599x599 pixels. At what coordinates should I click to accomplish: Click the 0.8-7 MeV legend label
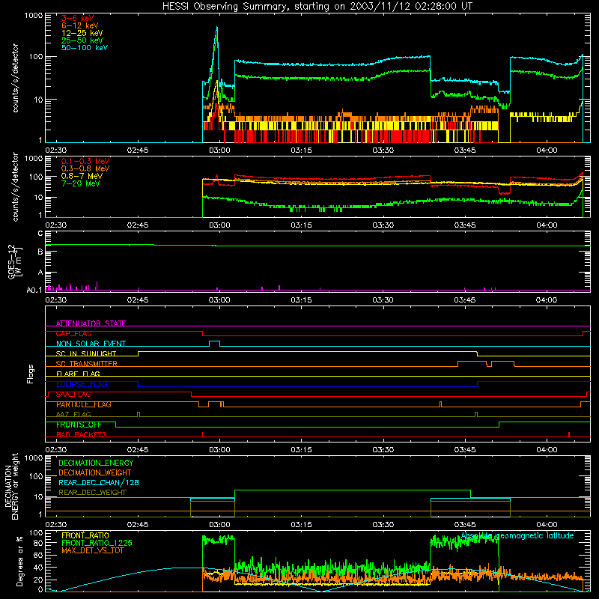pyautogui.click(x=82, y=176)
